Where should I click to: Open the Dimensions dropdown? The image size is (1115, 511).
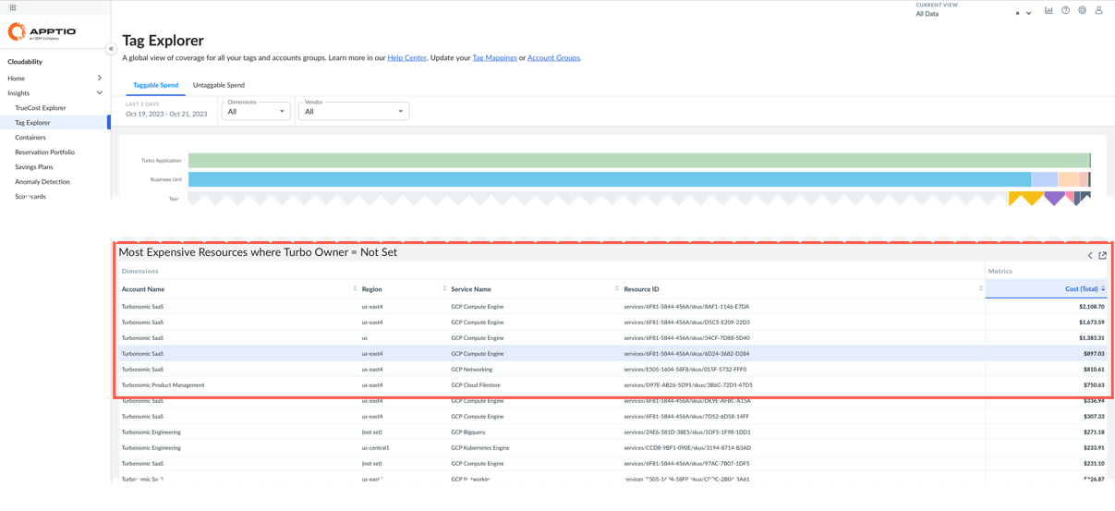256,111
